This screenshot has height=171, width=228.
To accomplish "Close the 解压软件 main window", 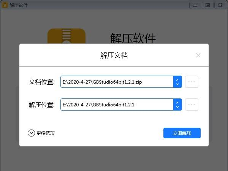I will [220, 5].
